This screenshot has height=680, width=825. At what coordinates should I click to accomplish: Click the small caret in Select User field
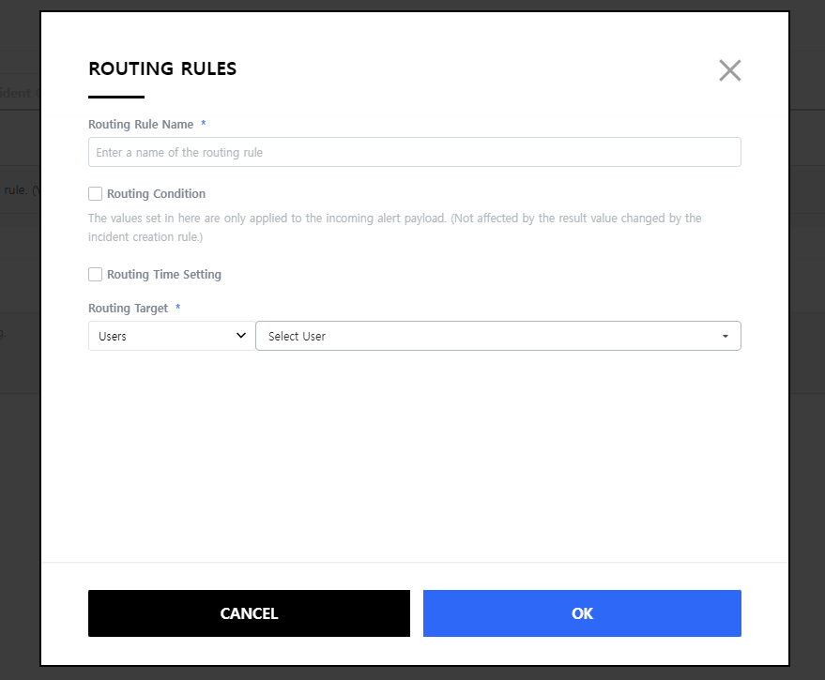pos(725,337)
